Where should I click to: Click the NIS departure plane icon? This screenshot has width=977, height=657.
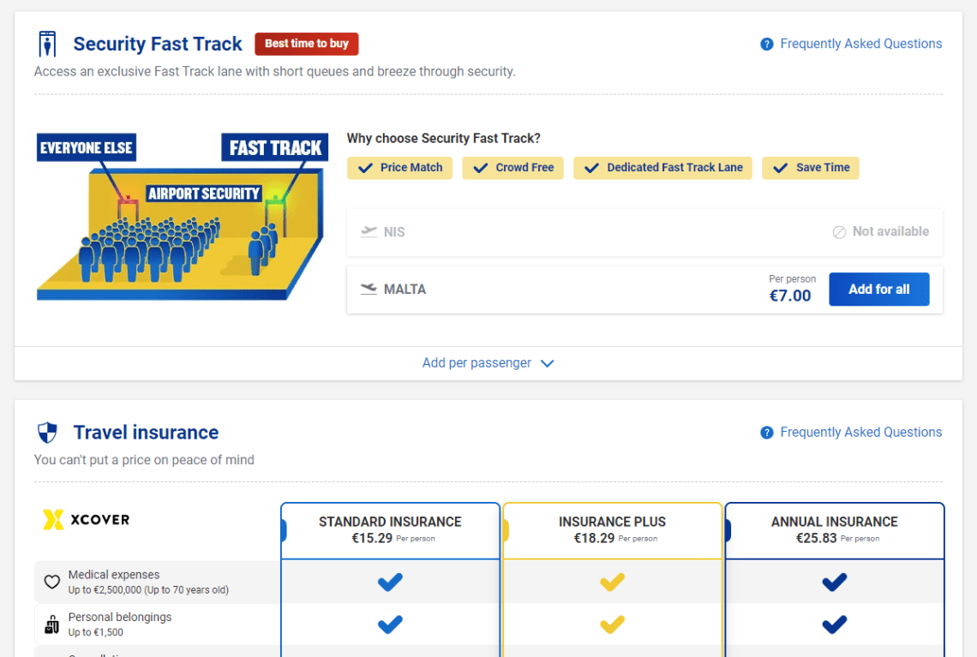click(x=369, y=231)
